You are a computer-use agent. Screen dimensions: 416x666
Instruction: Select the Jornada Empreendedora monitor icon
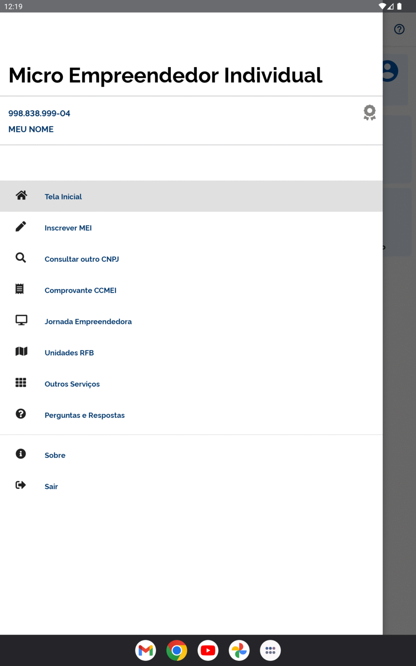[x=21, y=320]
